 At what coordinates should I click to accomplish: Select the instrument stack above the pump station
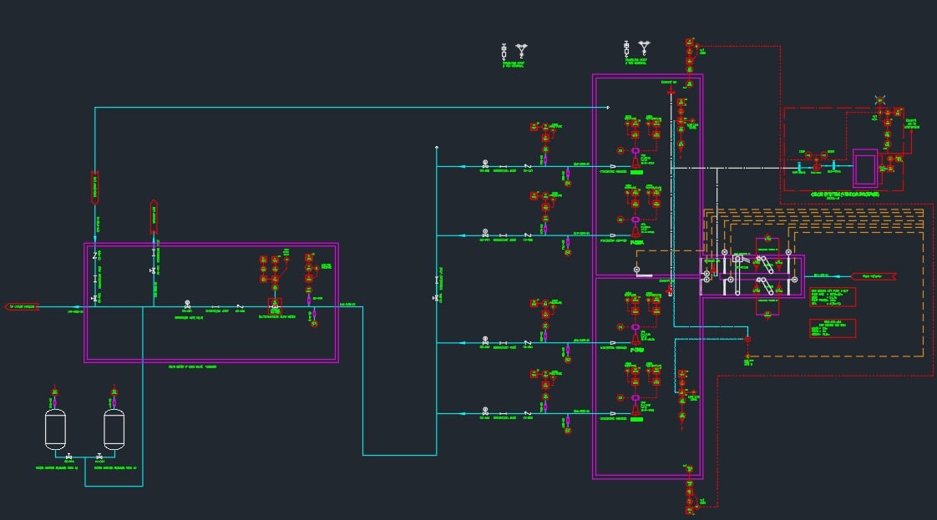[690, 63]
